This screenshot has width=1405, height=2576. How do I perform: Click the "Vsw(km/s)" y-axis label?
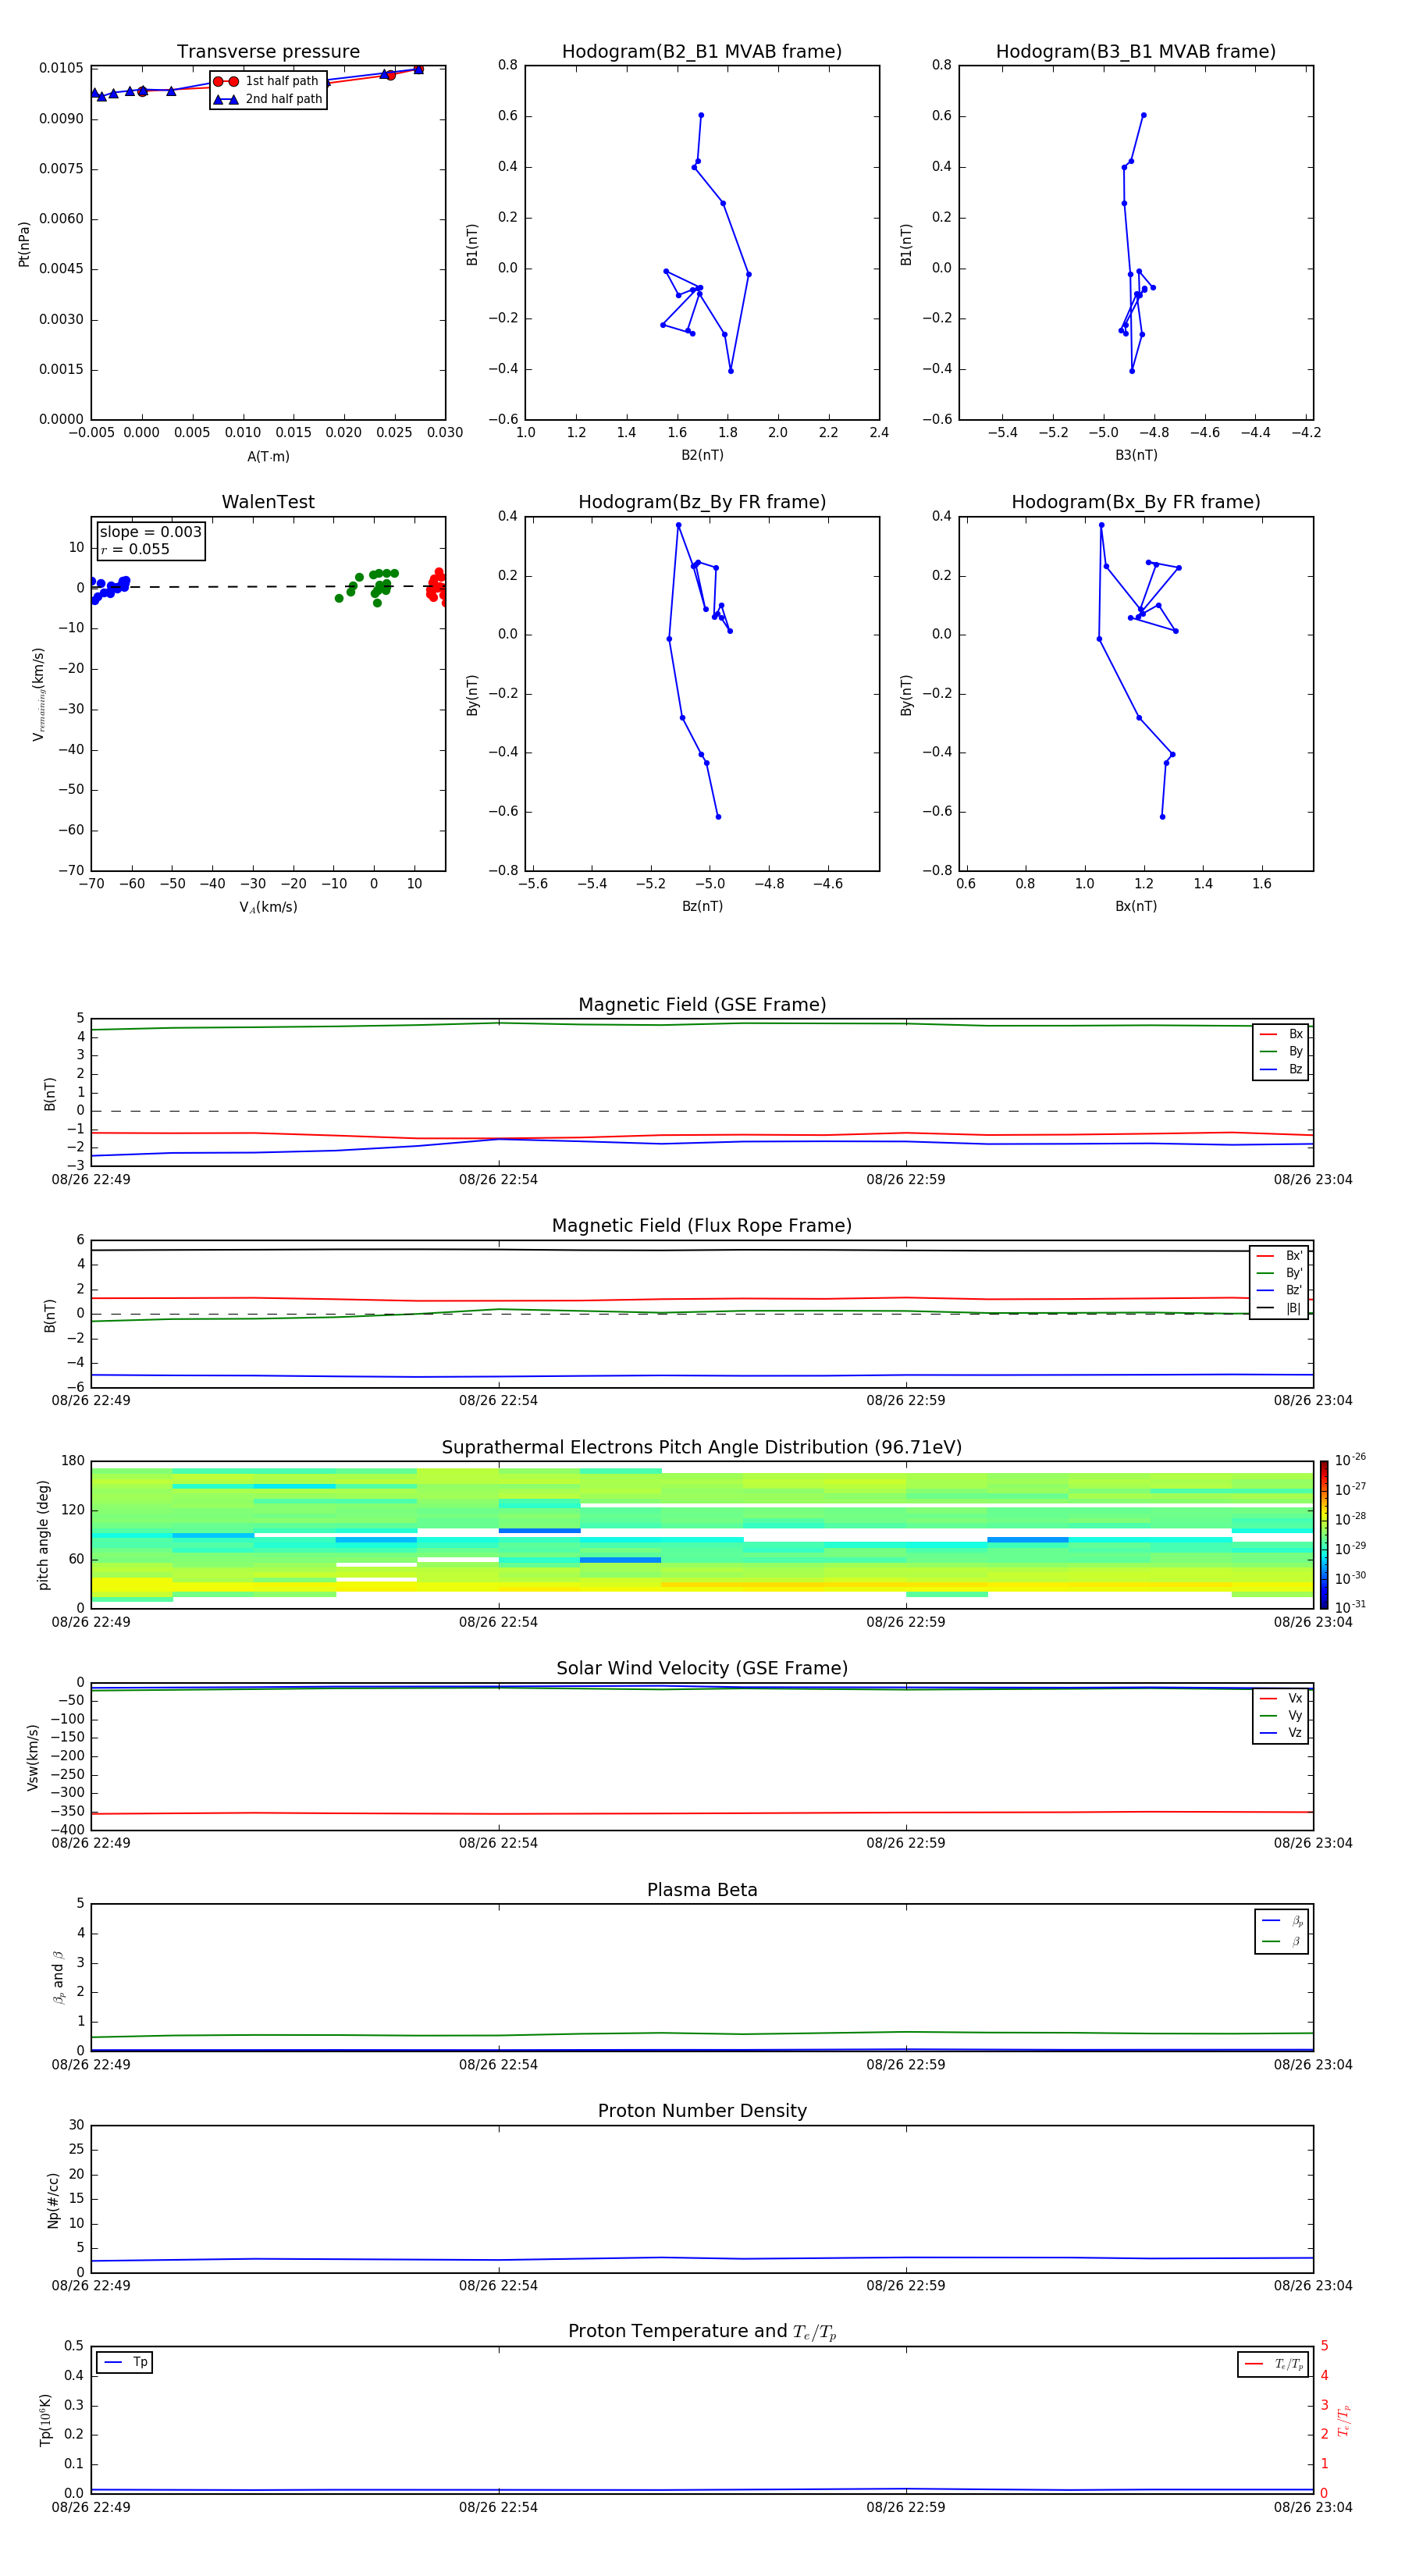tap(32, 1757)
